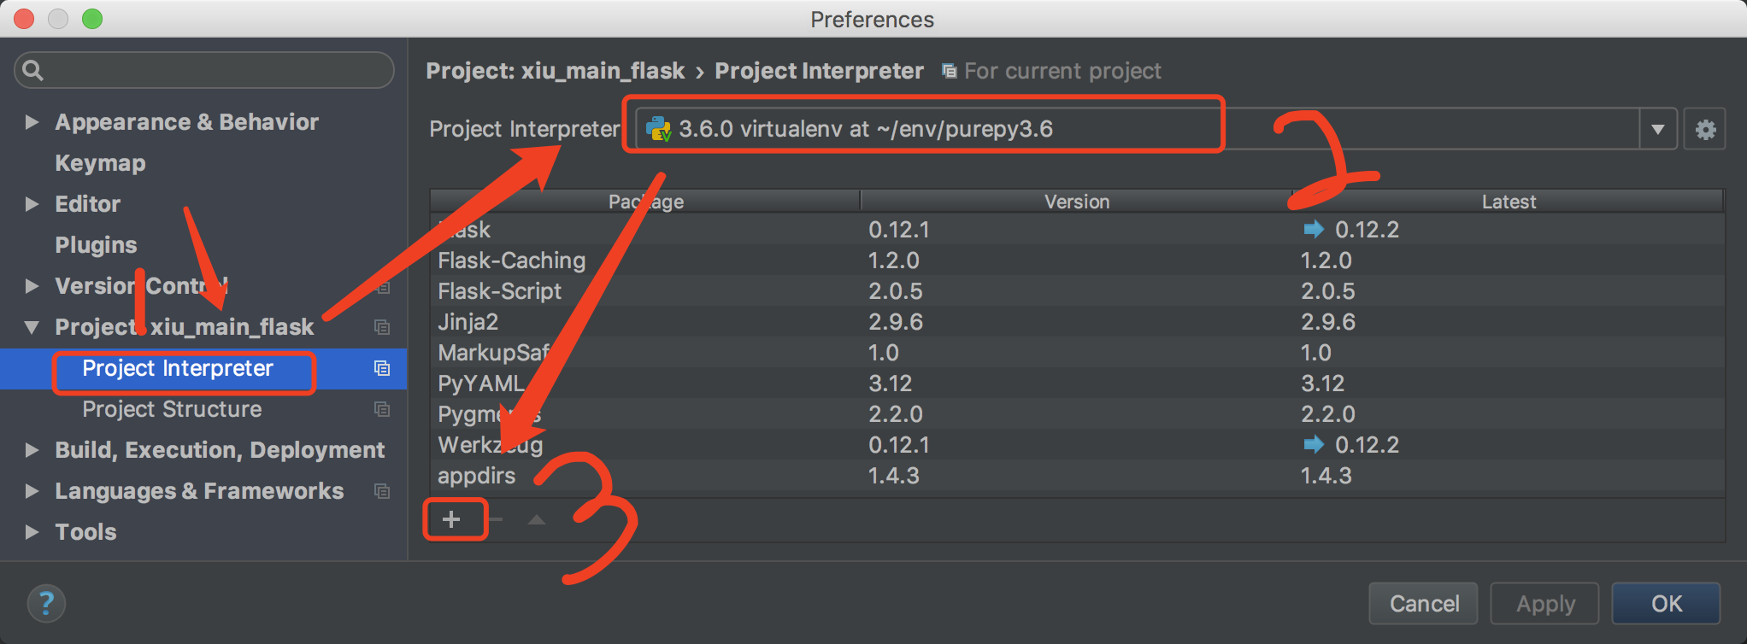Click the Cancel button
The height and width of the screenshot is (644, 1747).
[x=1424, y=604]
